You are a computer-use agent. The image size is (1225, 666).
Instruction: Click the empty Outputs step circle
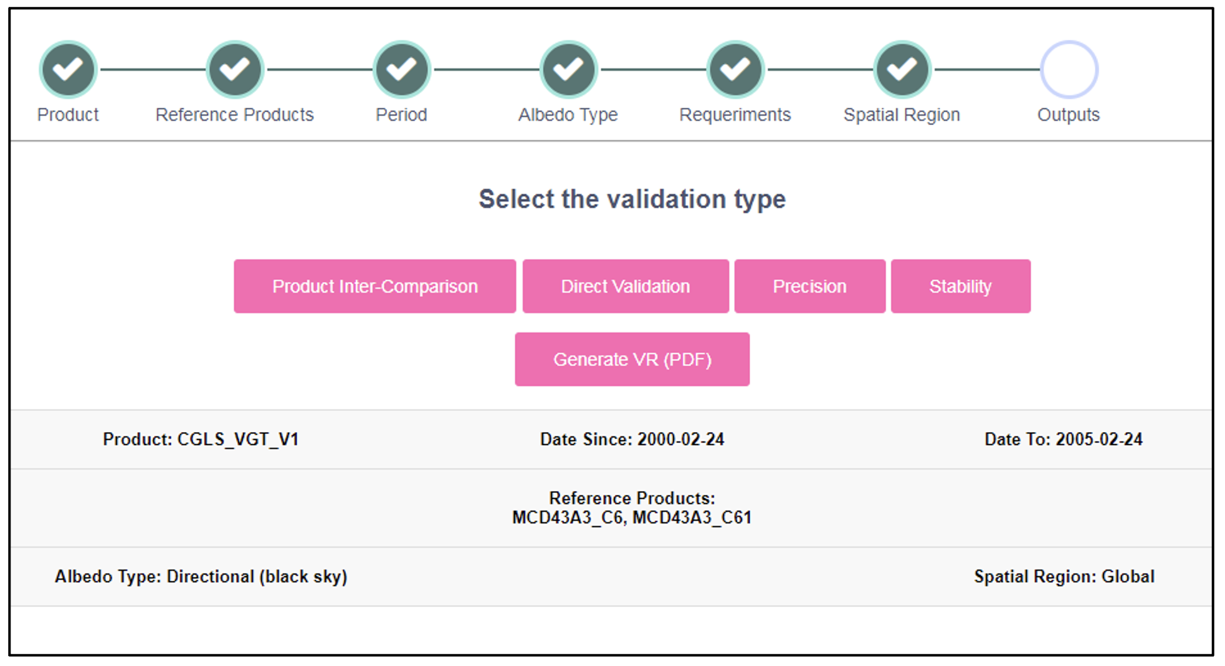click(x=1069, y=70)
